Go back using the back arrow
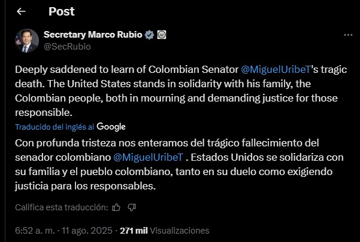Image resolution: width=360 pixels, height=242 pixels. point(22,11)
